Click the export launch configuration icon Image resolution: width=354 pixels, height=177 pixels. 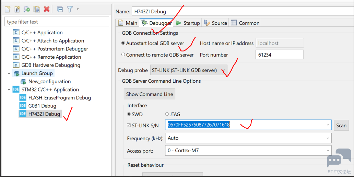(x=27, y=9)
